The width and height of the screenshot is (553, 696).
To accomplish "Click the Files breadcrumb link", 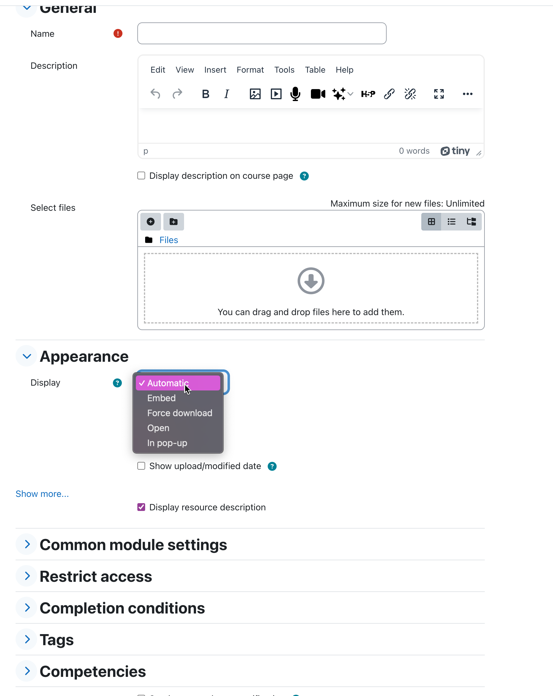I will coord(169,240).
